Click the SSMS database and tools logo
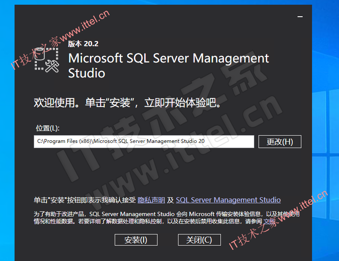Viewport: 339px width, 261px height. (47, 59)
